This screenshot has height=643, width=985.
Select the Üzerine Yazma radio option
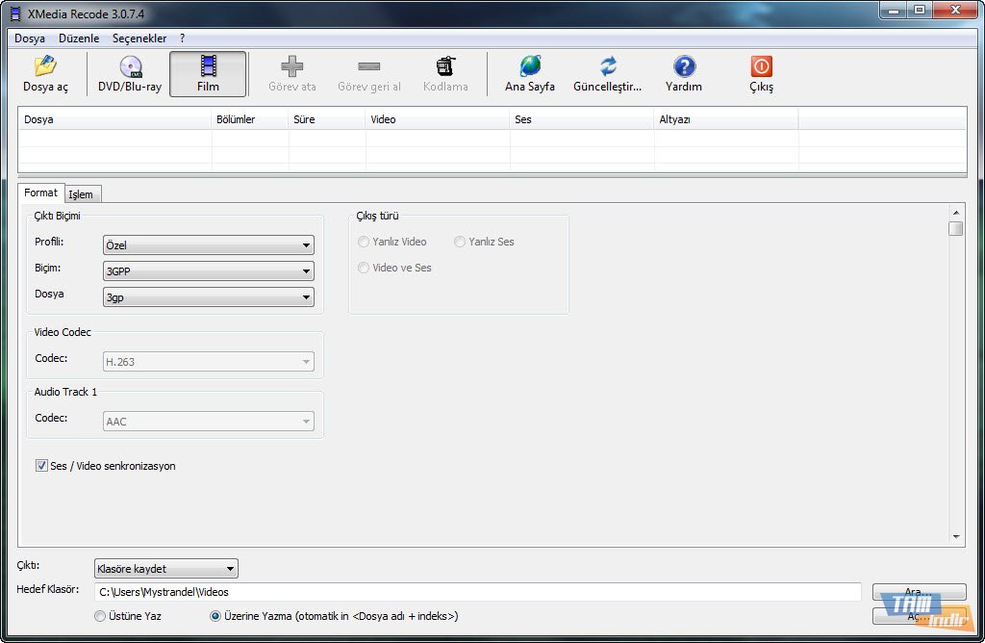click(215, 616)
